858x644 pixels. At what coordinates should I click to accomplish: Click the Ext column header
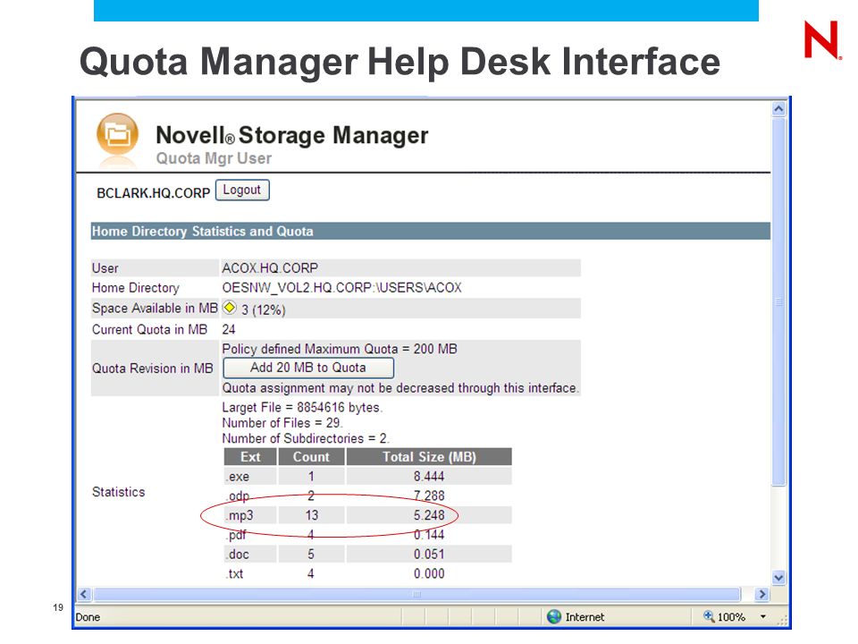click(x=250, y=457)
